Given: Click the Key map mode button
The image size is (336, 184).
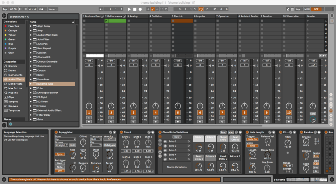Looking at the screenshot, I should (298, 9).
